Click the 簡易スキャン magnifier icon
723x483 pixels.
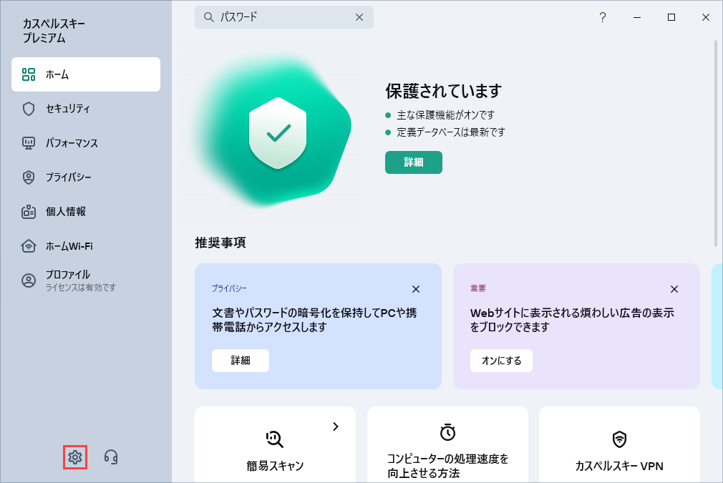click(x=275, y=439)
